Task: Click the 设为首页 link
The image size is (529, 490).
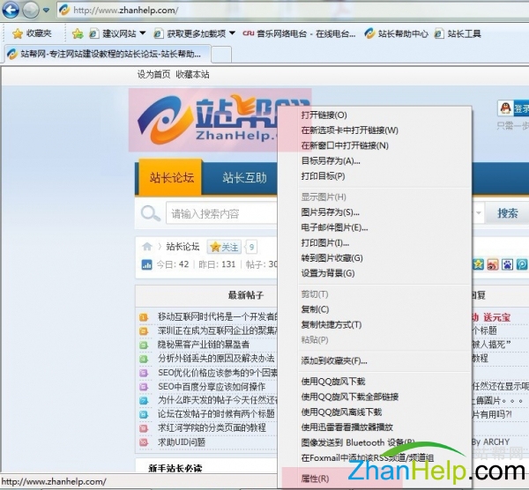Action: click(153, 74)
